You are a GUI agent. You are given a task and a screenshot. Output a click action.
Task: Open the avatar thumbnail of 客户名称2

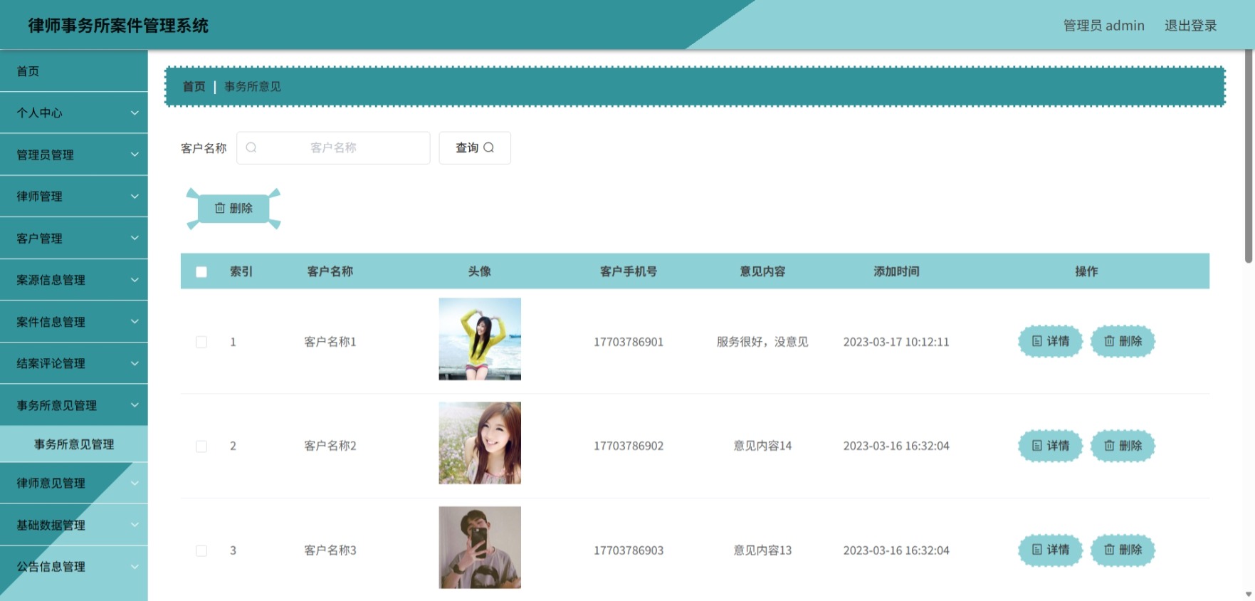point(480,443)
